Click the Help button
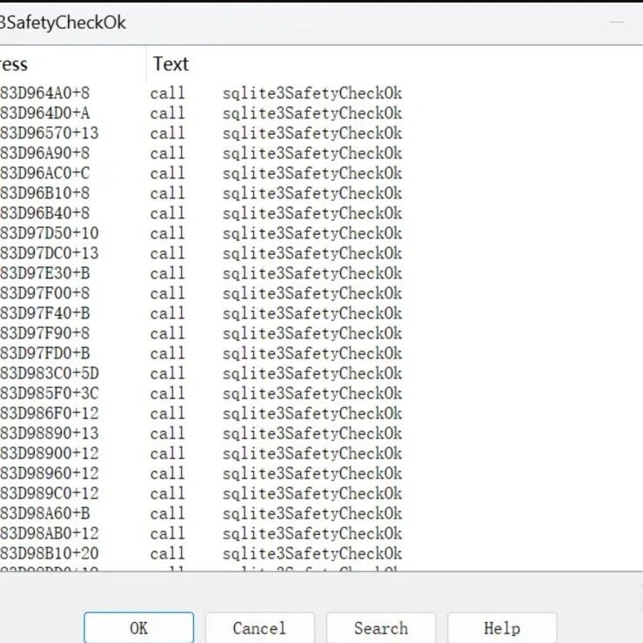Image resolution: width=643 pixels, height=643 pixels. click(502, 627)
